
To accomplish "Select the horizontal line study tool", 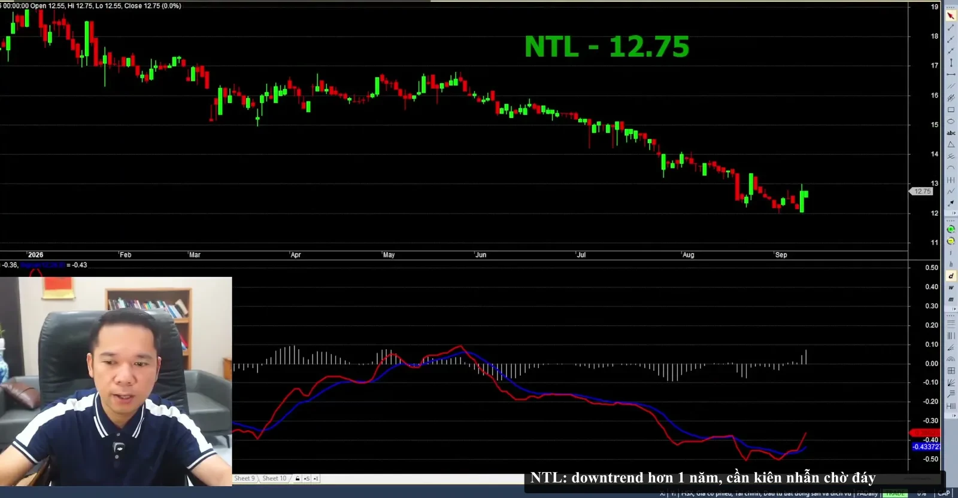I will point(951,75).
